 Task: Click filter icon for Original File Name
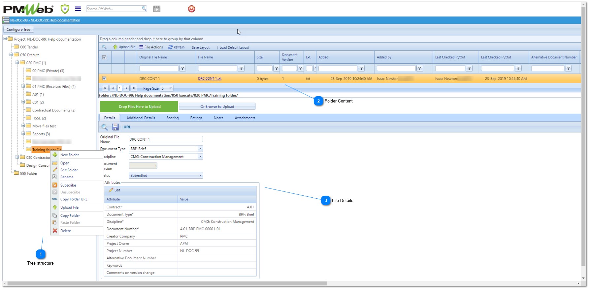pyautogui.click(x=182, y=68)
